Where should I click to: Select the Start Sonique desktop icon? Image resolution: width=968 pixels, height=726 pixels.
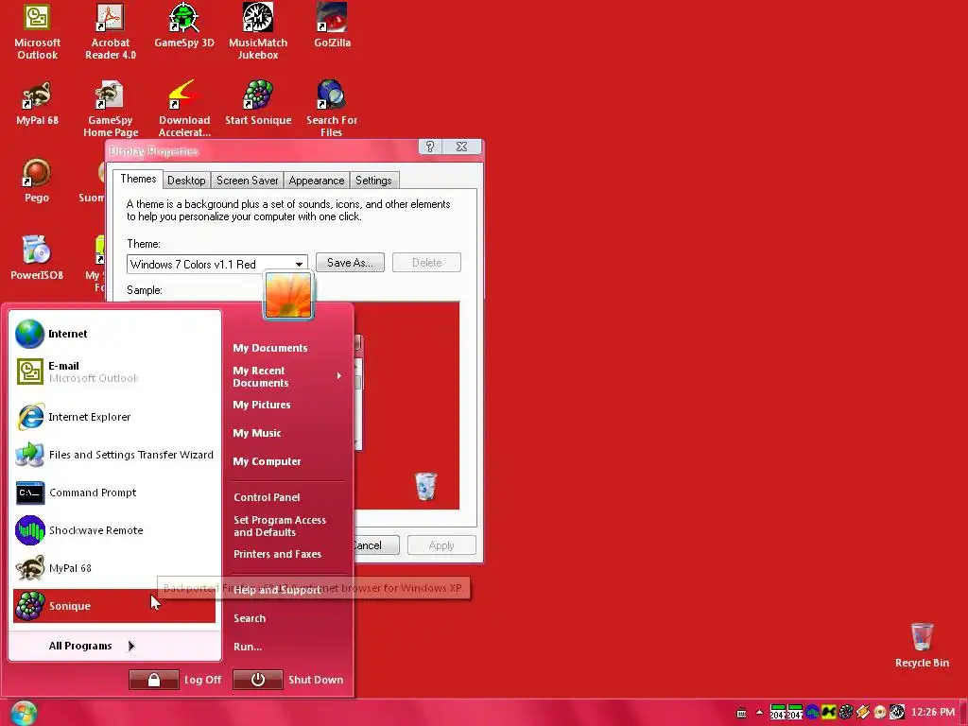pyautogui.click(x=258, y=104)
